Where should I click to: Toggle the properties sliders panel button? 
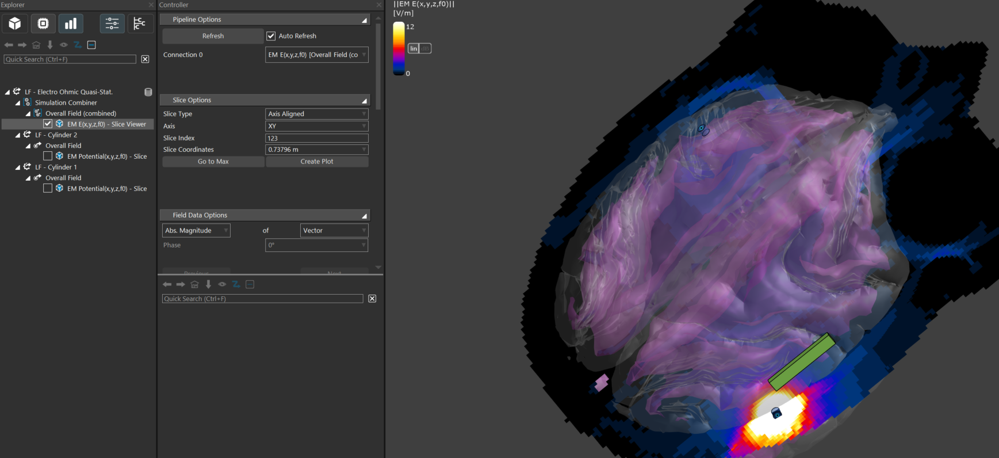[x=112, y=24]
